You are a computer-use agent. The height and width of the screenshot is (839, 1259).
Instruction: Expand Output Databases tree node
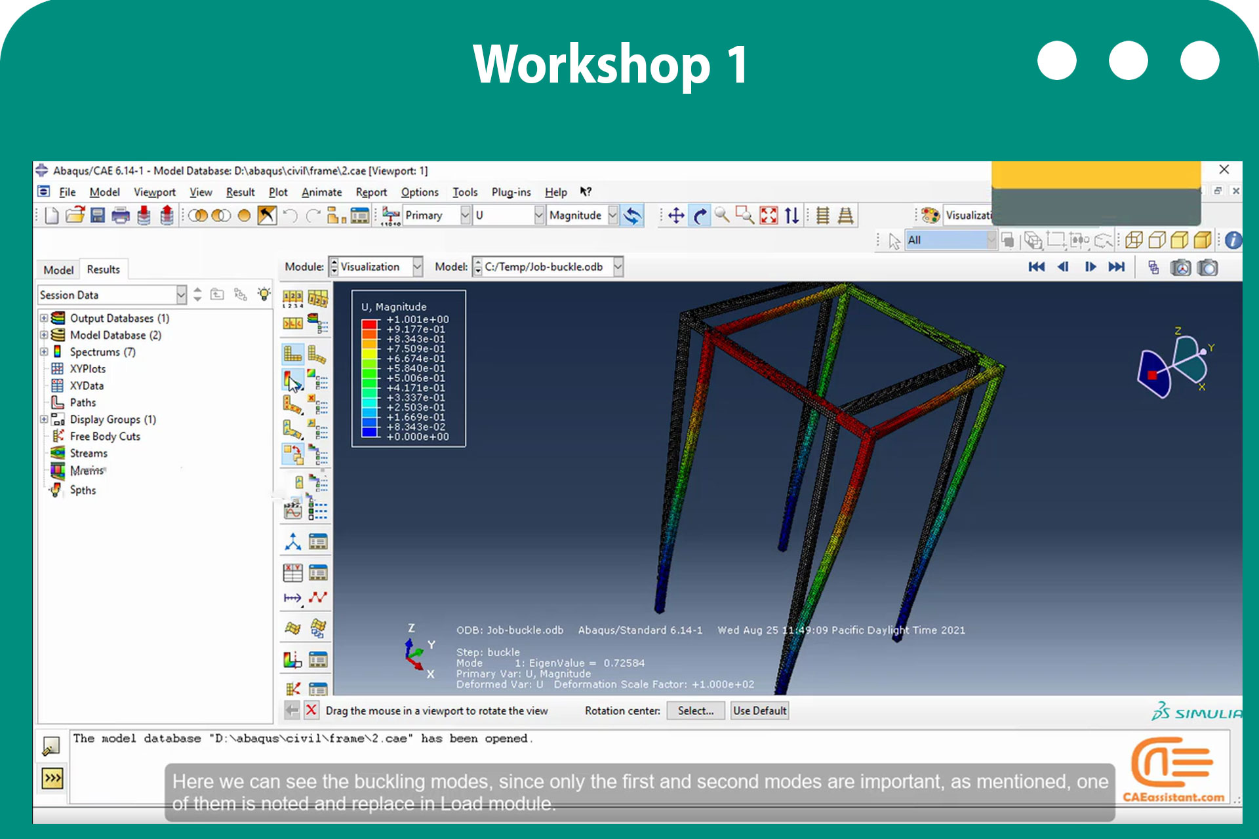point(44,318)
